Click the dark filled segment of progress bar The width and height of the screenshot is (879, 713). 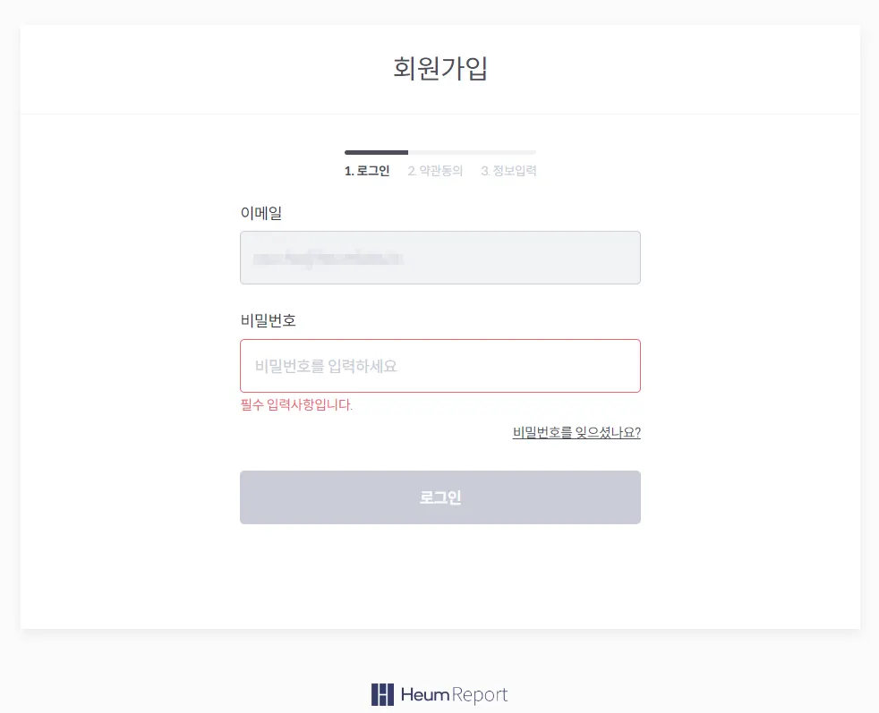[x=376, y=152]
